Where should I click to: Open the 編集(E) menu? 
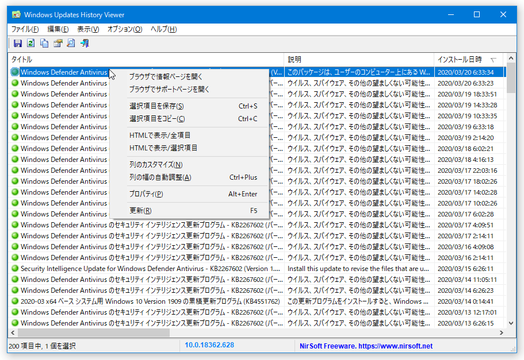[58, 29]
